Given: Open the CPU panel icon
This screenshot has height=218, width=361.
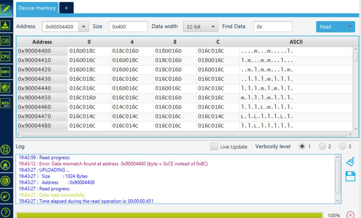Looking at the screenshot, I should (5, 56).
